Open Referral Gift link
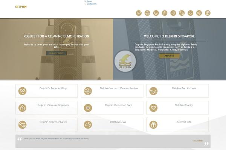 [183, 122]
